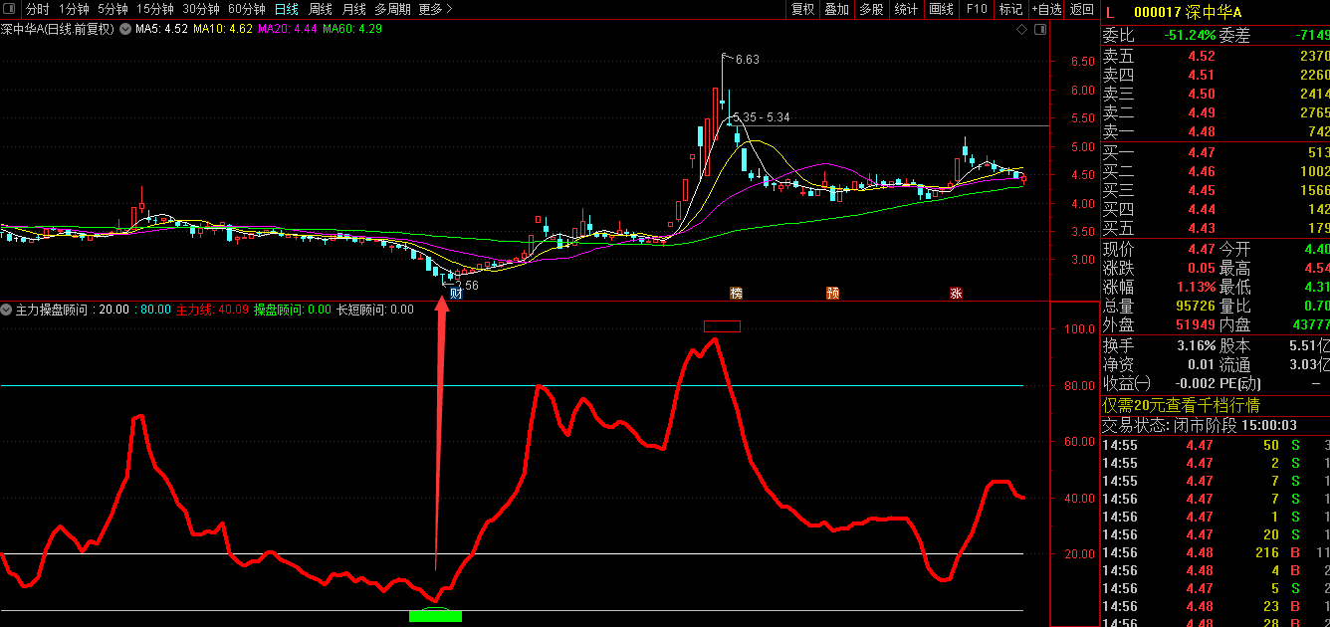The image size is (1330, 627).
Task: Click the chart title 深中华A(日线.前复权)
Action: pyautogui.click(x=58, y=29)
